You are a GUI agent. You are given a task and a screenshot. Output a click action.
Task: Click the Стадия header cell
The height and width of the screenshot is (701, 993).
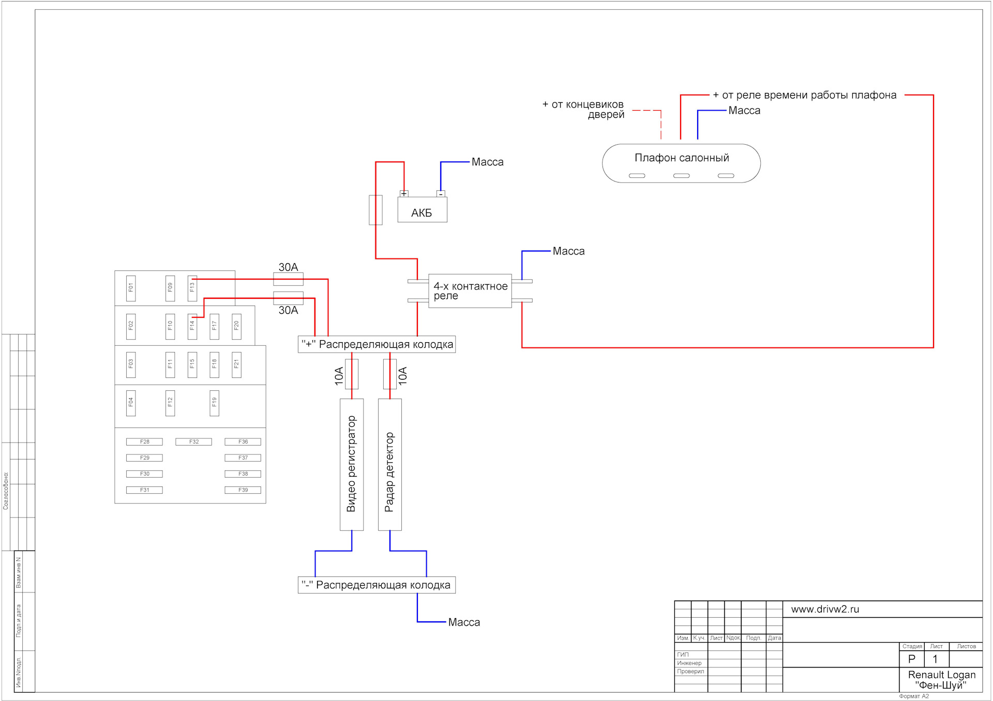[912, 646]
